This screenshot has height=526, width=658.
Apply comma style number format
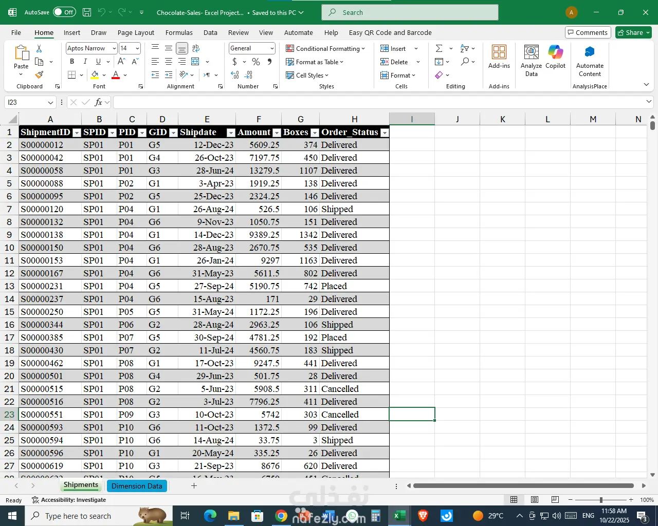[x=270, y=62]
